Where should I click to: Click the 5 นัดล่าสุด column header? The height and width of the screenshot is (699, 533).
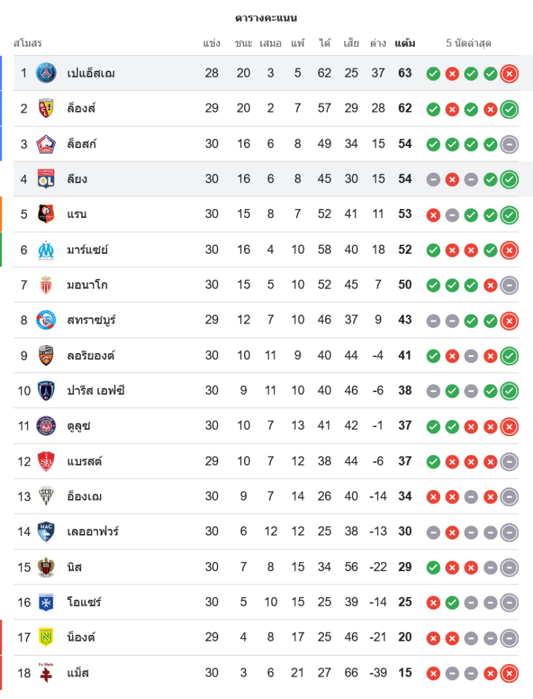click(469, 43)
